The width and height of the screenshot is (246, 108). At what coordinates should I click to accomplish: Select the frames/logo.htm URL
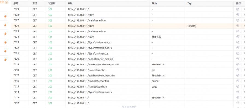(x=87, y=86)
